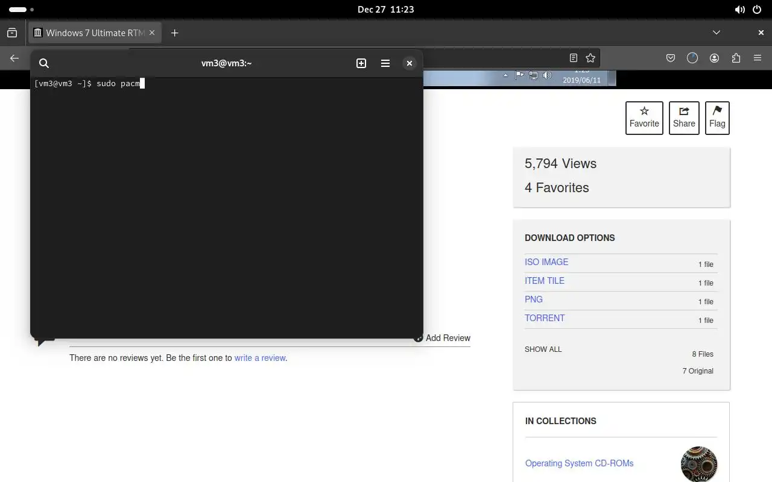Click the 7 Original count

coord(698,371)
